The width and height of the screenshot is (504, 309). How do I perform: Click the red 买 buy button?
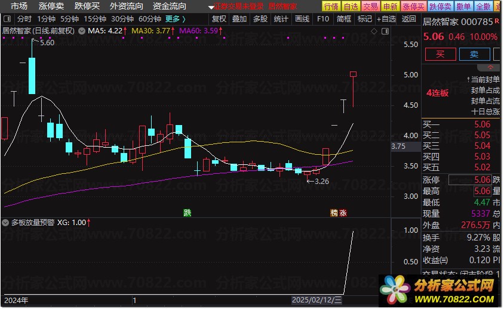point(440,54)
